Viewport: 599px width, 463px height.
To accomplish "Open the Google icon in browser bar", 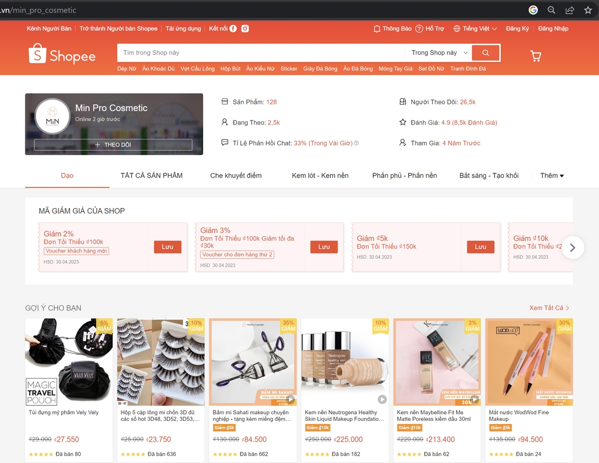I will coord(533,10).
